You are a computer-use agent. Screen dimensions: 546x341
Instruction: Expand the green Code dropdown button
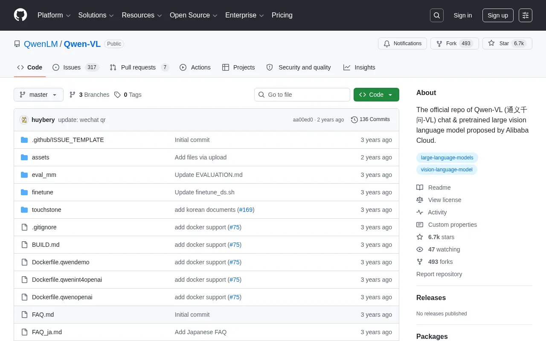(376, 95)
